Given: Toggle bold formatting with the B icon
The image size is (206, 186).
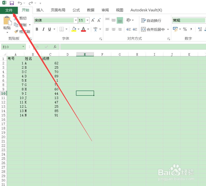Looking at the screenshot, I should click(x=37, y=29).
